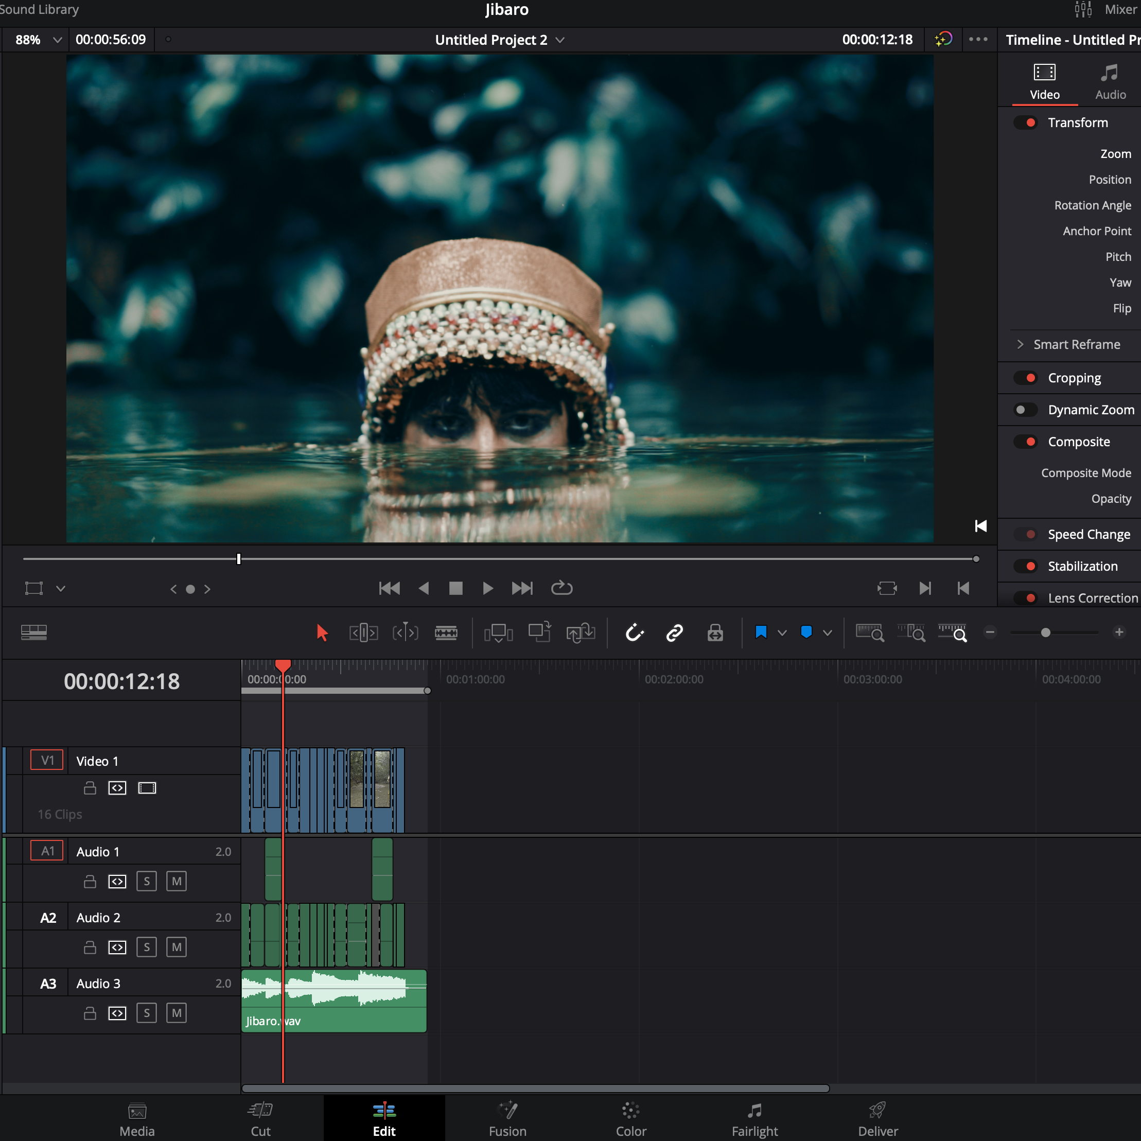This screenshot has height=1141, width=1141.
Task: Lock the Video 1 track
Action: click(x=90, y=788)
